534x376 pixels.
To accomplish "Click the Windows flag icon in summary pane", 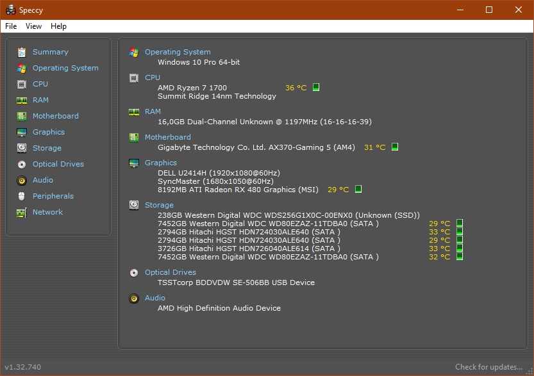I will pos(134,53).
